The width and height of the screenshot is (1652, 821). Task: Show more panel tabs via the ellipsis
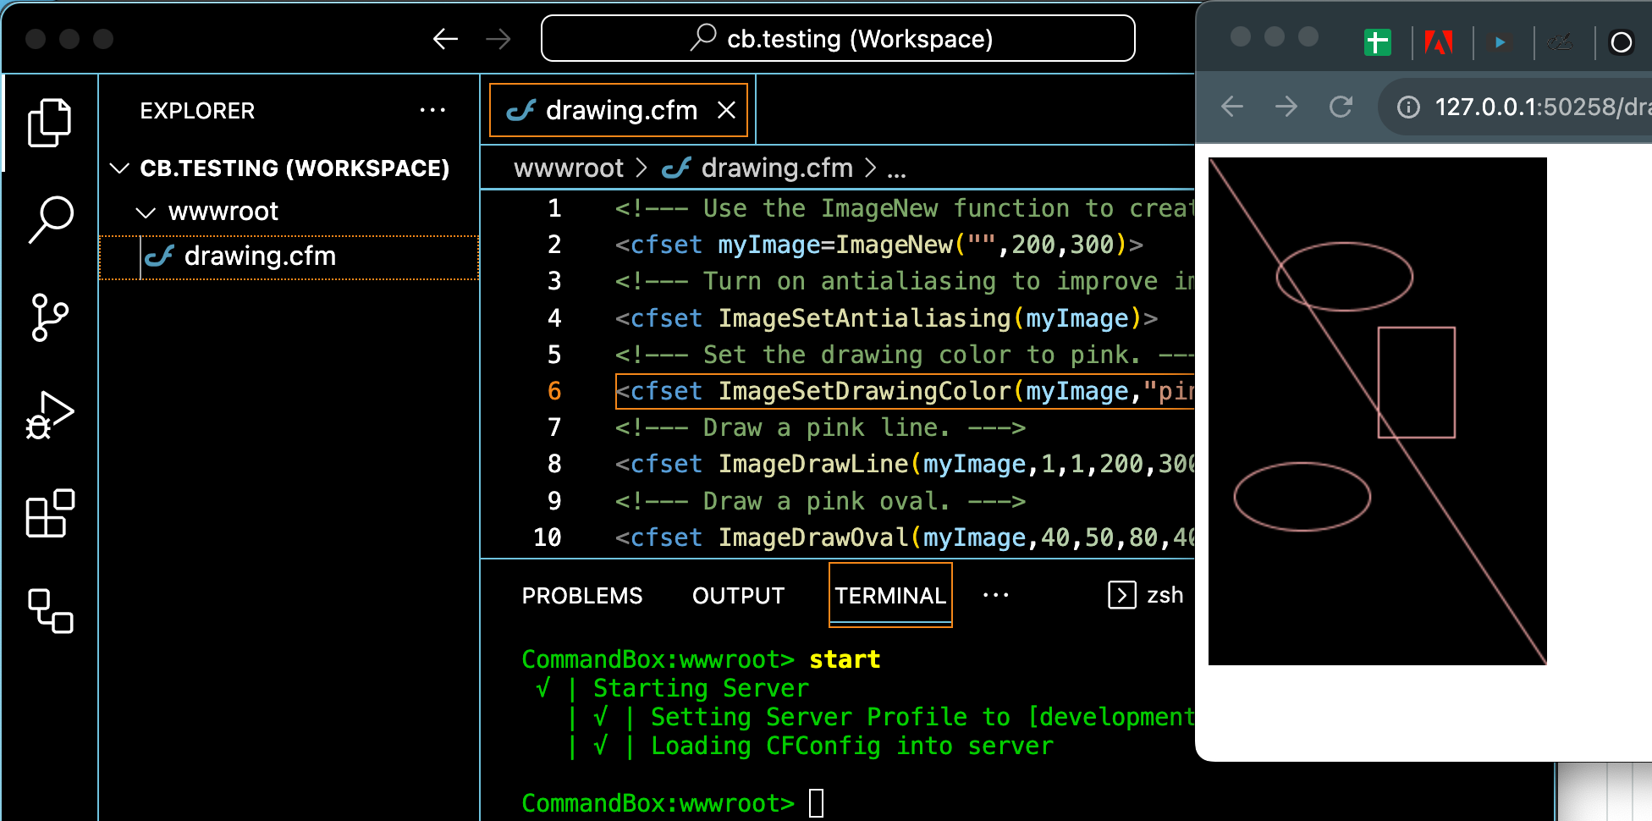point(996,595)
